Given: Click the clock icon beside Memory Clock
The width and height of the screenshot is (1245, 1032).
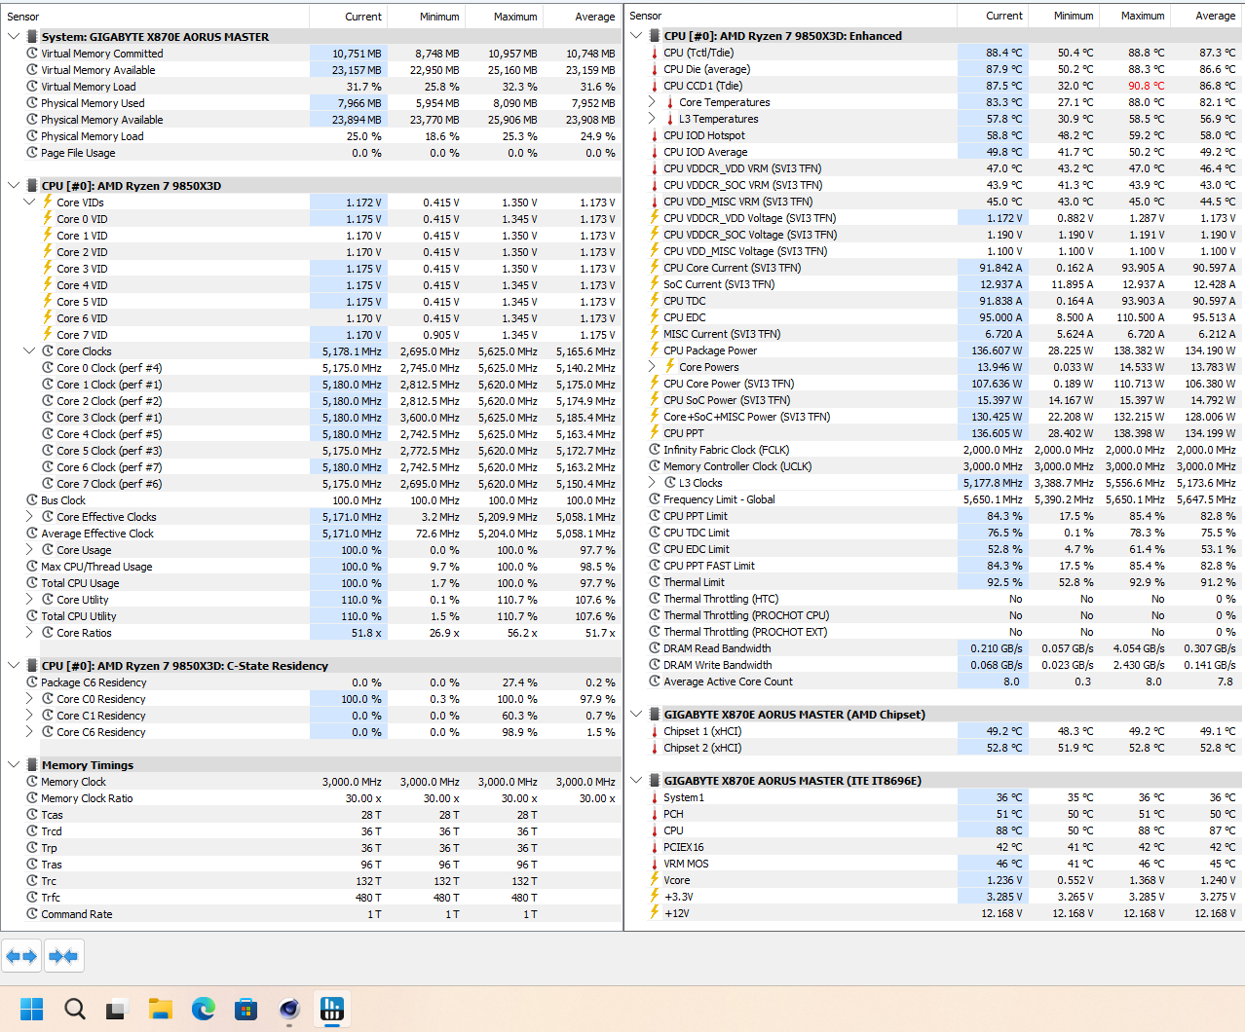Looking at the screenshot, I should pos(32,782).
